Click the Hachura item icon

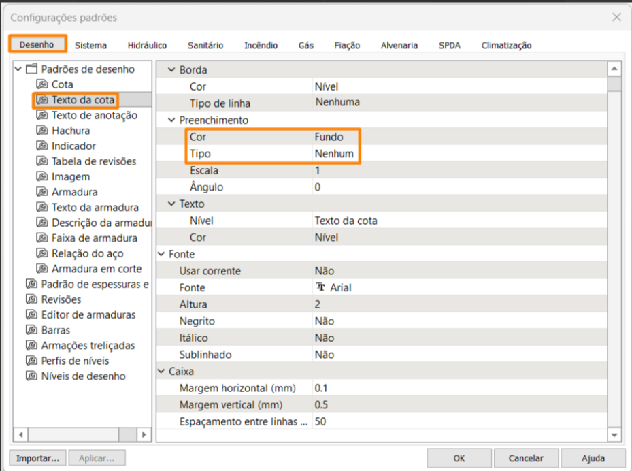42,131
